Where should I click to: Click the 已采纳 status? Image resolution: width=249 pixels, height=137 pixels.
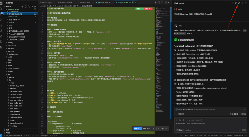[243, 114]
